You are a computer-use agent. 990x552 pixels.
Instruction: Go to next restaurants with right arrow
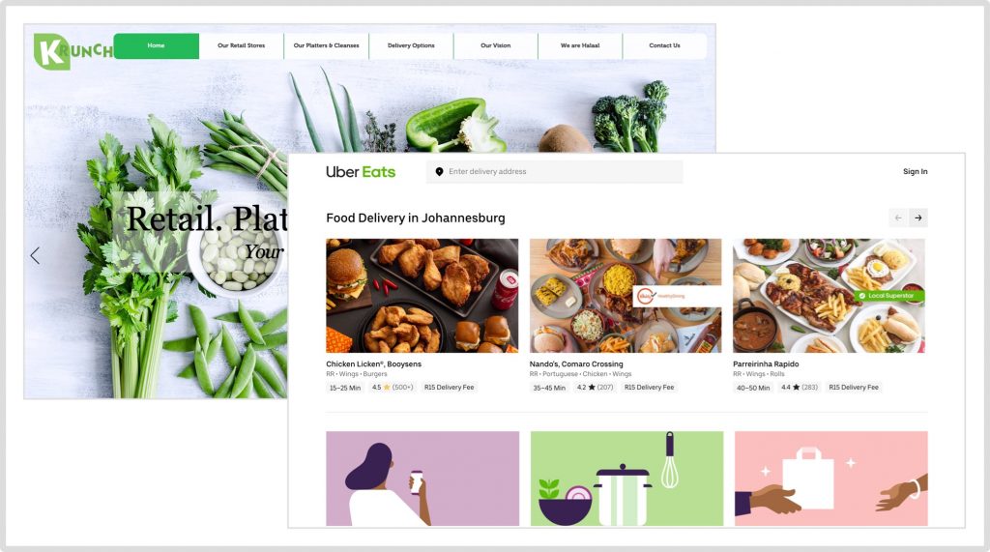[x=918, y=218]
